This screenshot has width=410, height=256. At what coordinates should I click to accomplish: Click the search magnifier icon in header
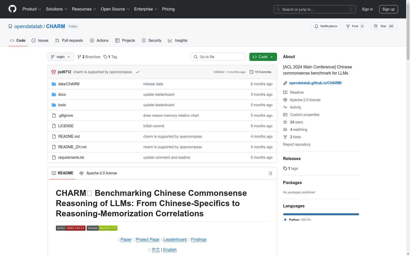[x=278, y=9]
